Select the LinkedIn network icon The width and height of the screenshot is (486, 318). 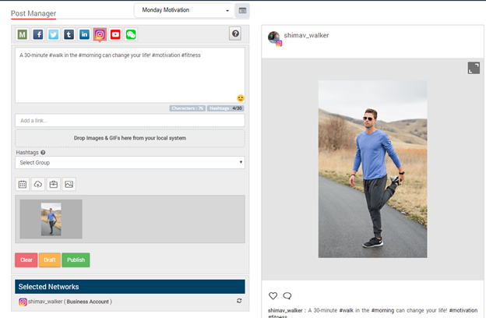pos(84,34)
